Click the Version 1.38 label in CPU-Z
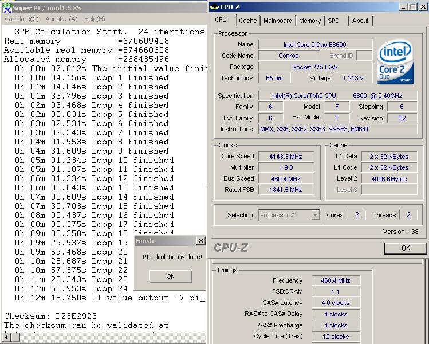The image size is (429, 344). (400, 232)
